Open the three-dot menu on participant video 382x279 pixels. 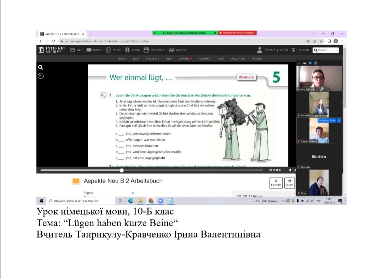pyautogui.click(x=339, y=121)
